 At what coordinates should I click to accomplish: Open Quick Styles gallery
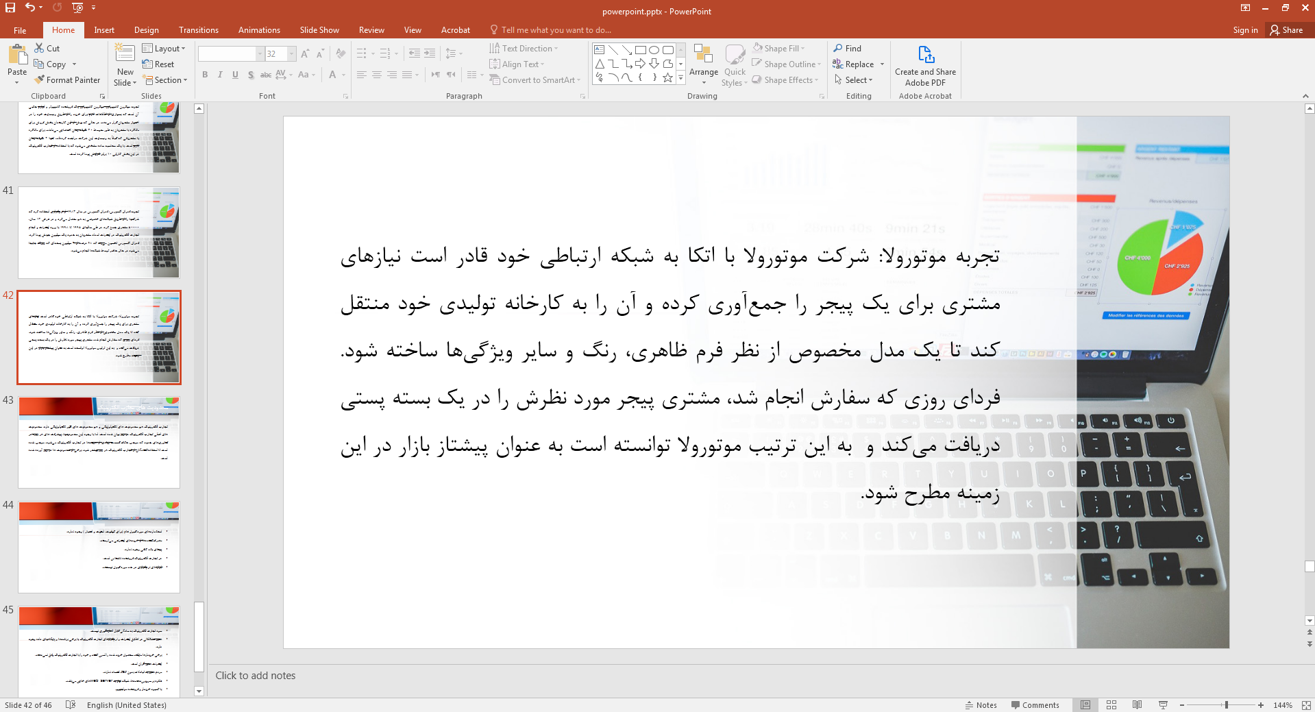click(735, 64)
